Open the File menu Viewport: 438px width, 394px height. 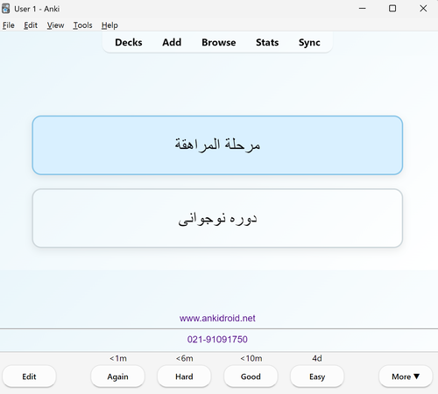(x=9, y=25)
